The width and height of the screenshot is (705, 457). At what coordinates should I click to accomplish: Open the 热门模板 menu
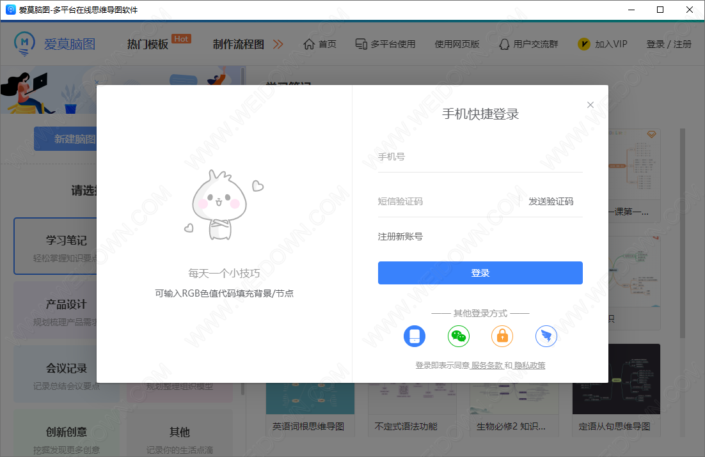tap(148, 44)
